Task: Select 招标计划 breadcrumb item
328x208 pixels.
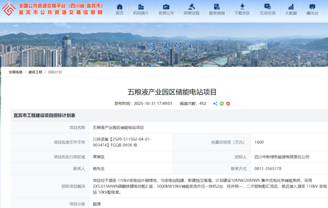Action: (x=55, y=72)
